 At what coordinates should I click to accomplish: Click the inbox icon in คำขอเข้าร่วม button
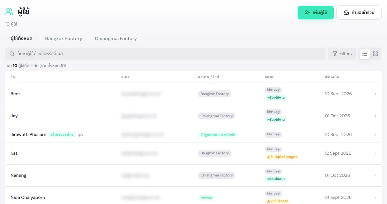346,13
